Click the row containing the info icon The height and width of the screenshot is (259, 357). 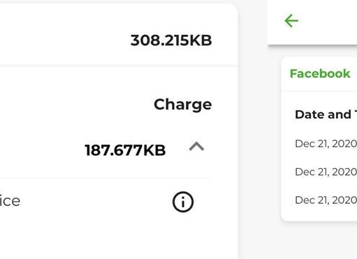pyautogui.click(x=106, y=202)
